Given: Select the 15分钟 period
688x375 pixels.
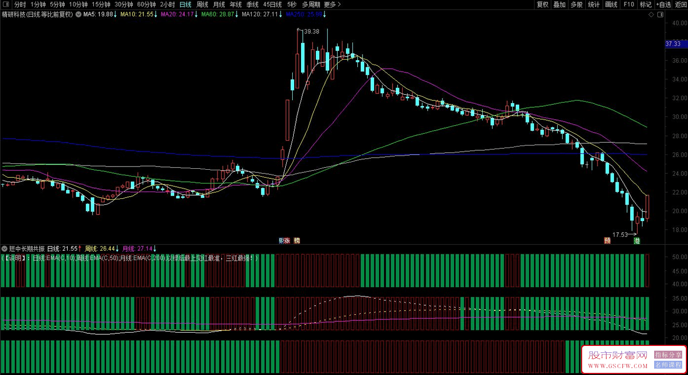Looking at the screenshot, I should 101,4.
